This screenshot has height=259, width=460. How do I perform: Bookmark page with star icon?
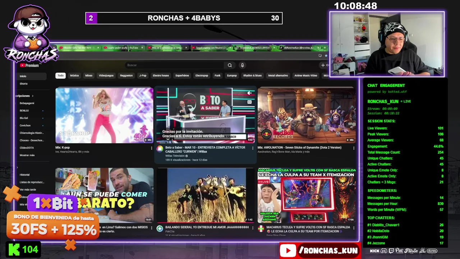coord(326,55)
